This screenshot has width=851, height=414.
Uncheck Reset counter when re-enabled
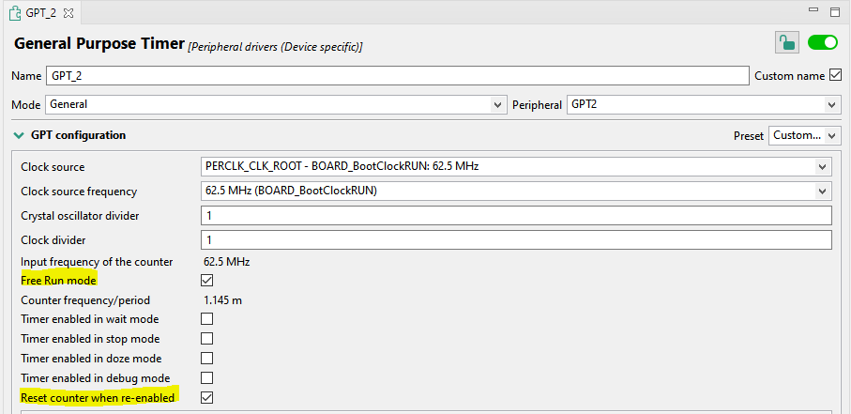[x=207, y=398]
